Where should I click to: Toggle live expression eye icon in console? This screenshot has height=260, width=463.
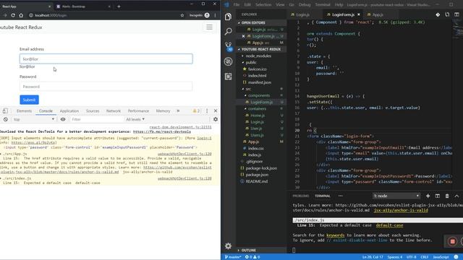click(x=63, y=119)
